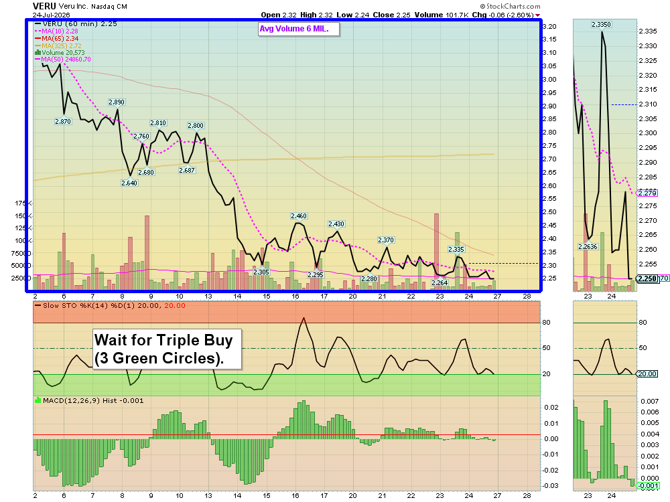Click the Close 2.25 value in header
670x502 pixels.
click(x=391, y=15)
